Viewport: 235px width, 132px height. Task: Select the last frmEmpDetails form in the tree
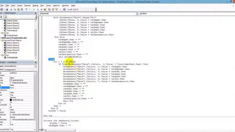point(12,58)
